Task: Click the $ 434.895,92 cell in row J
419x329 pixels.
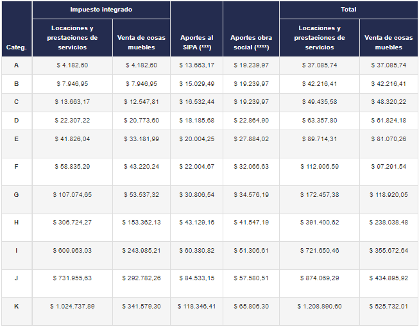Action: [x=388, y=277]
